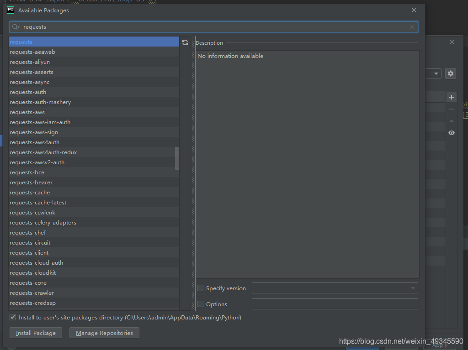Click the plus add package icon in background window
The width and height of the screenshot is (468, 350).
[x=451, y=97]
